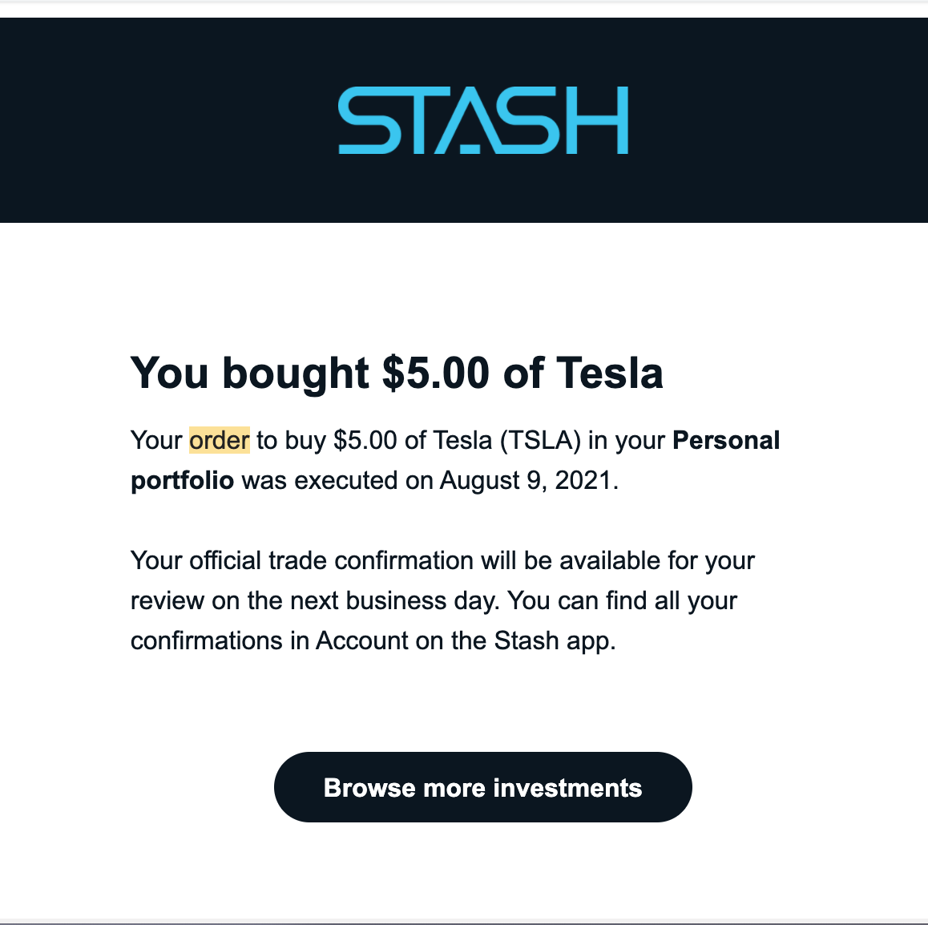The image size is (928, 925).
Task: Click the STASH logo in header
Action: pyautogui.click(x=483, y=120)
